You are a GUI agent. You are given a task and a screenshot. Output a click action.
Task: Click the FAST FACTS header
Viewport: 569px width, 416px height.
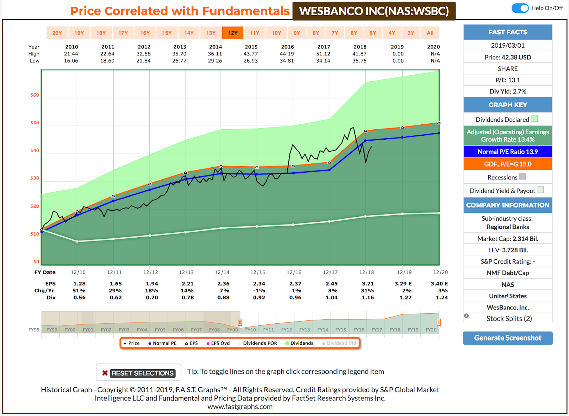coord(508,32)
